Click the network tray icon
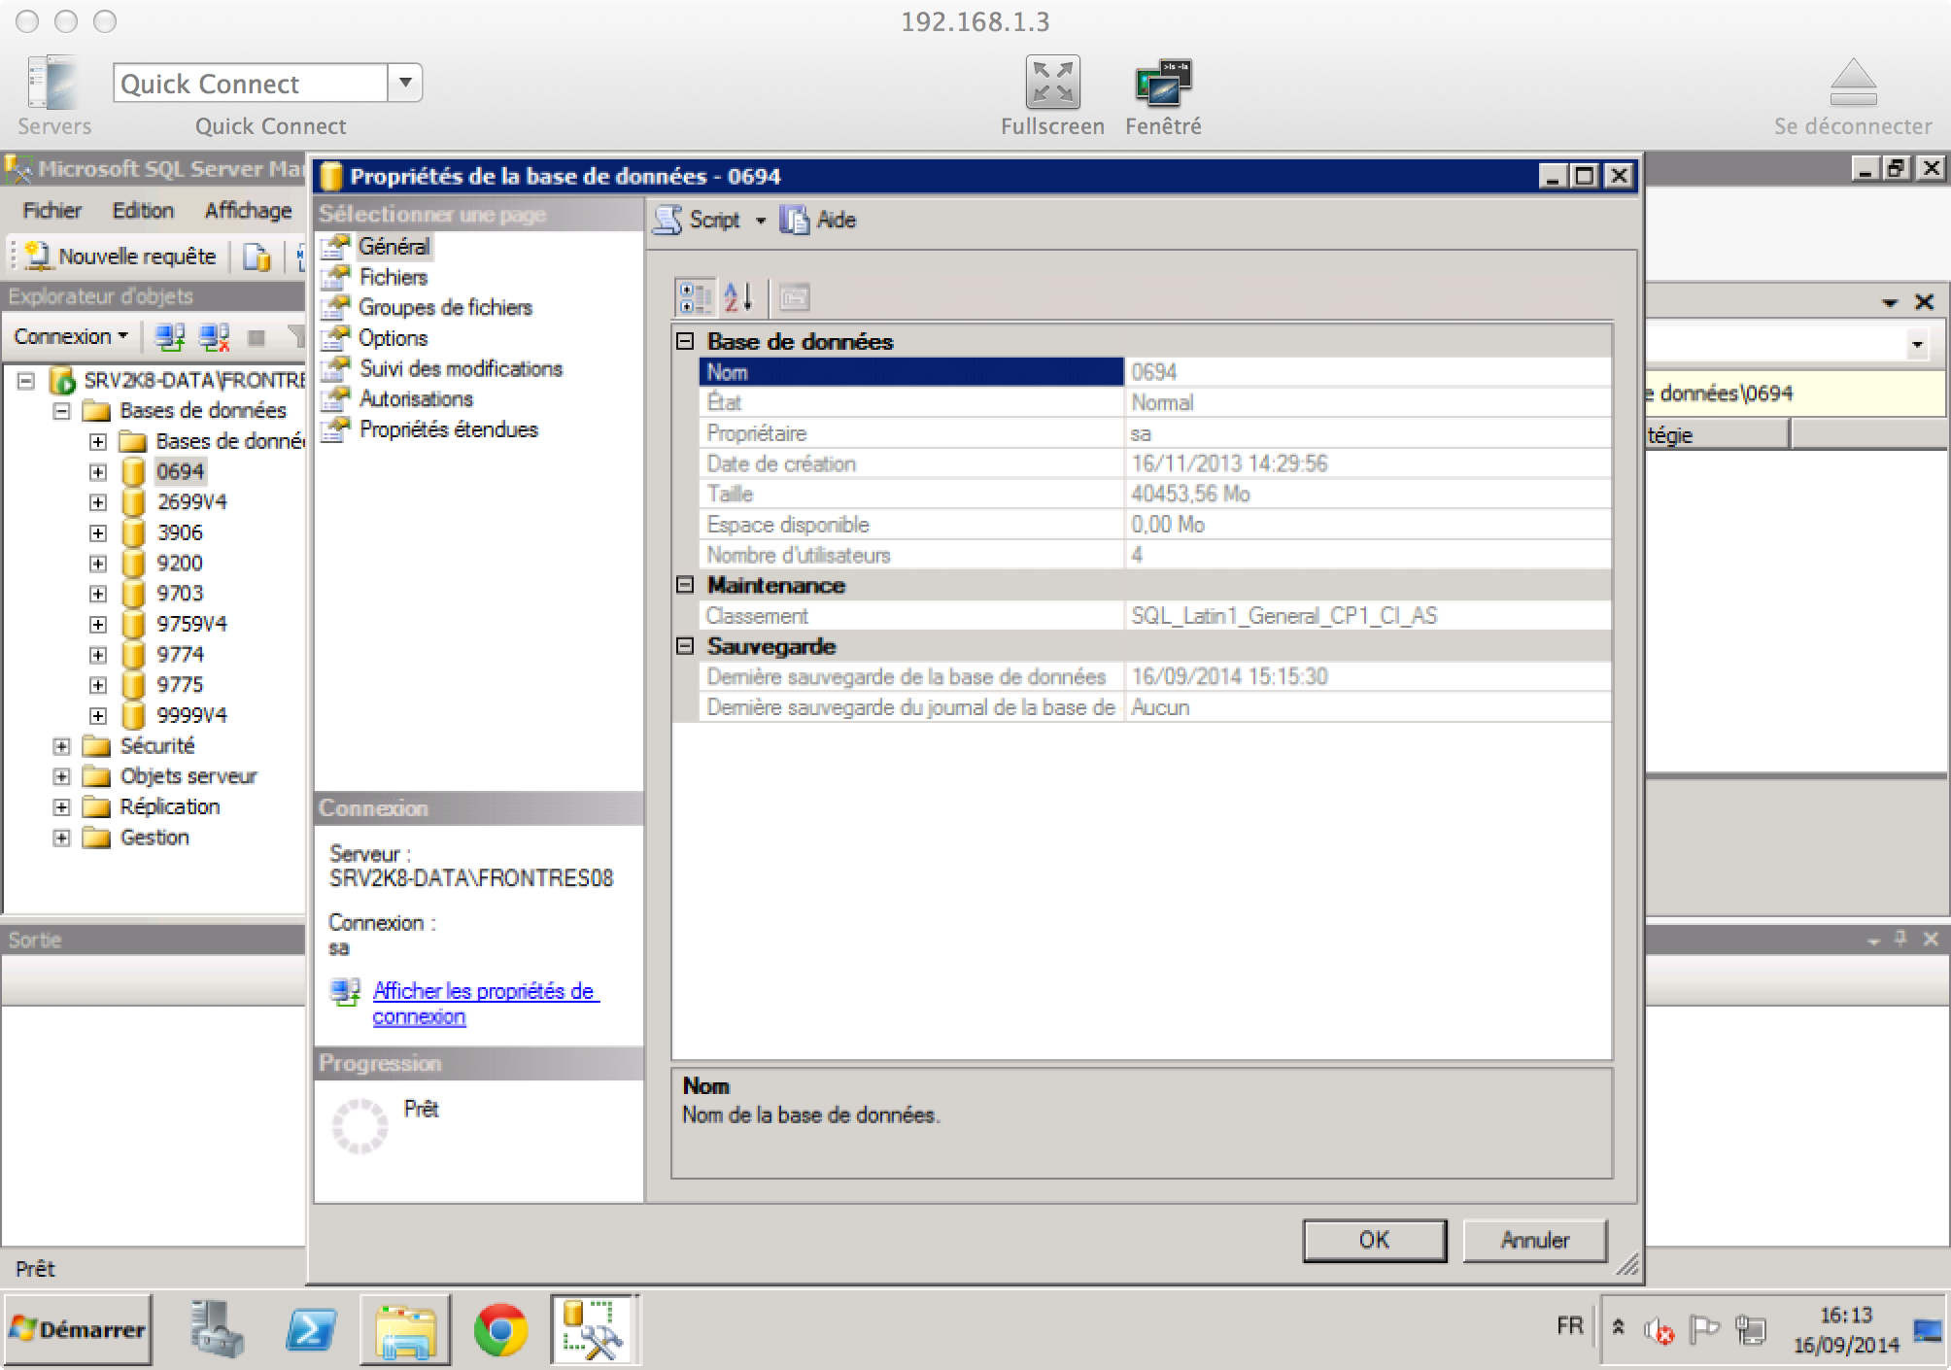This screenshot has width=1951, height=1370. (1750, 1329)
